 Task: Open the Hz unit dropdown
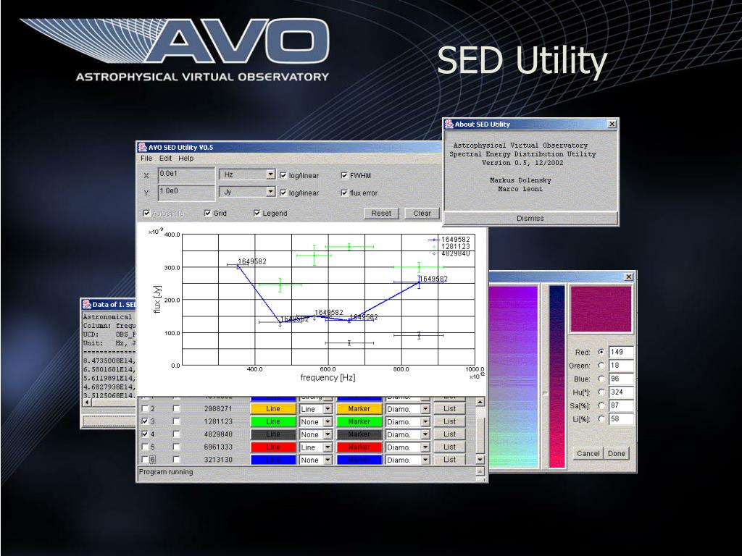tap(270, 174)
